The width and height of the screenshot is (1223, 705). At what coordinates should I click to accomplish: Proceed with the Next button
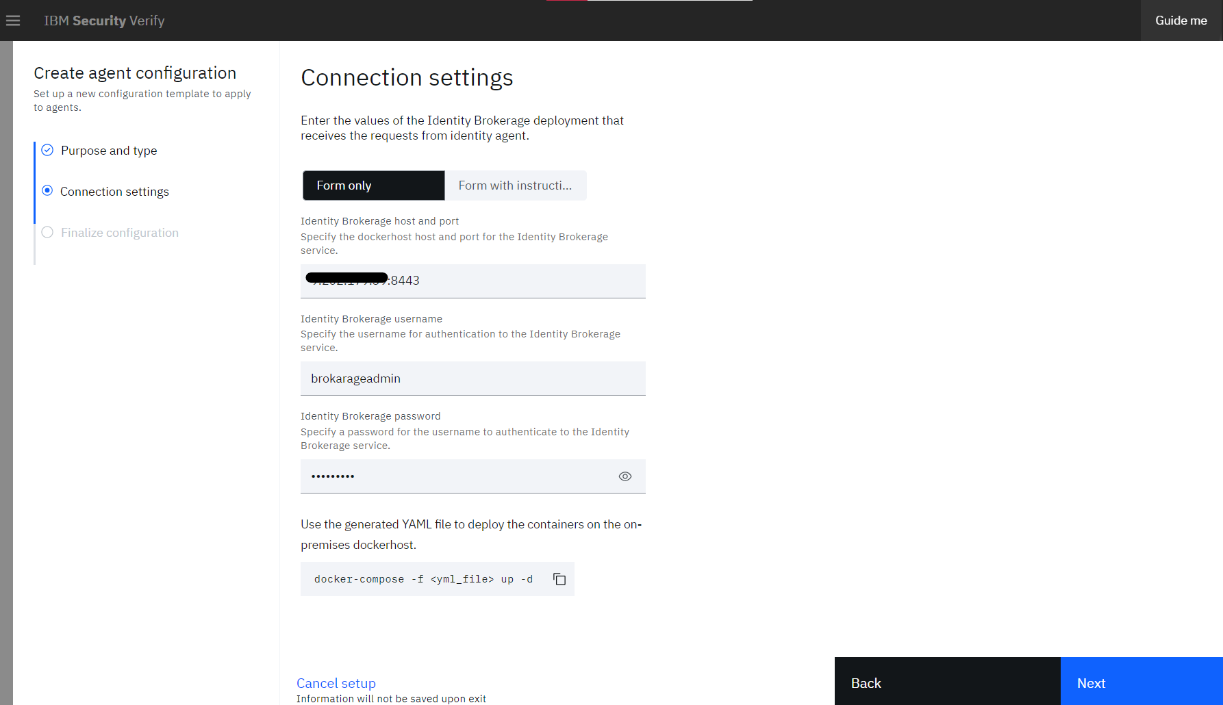(1142, 682)
